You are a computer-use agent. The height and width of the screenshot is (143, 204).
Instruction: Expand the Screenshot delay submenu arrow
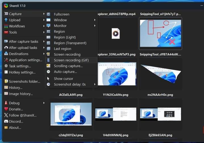95,84
